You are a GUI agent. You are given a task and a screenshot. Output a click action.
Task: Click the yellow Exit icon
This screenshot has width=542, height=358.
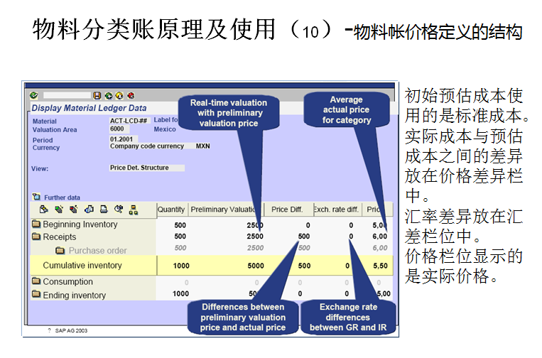click(x=119, y=96)
